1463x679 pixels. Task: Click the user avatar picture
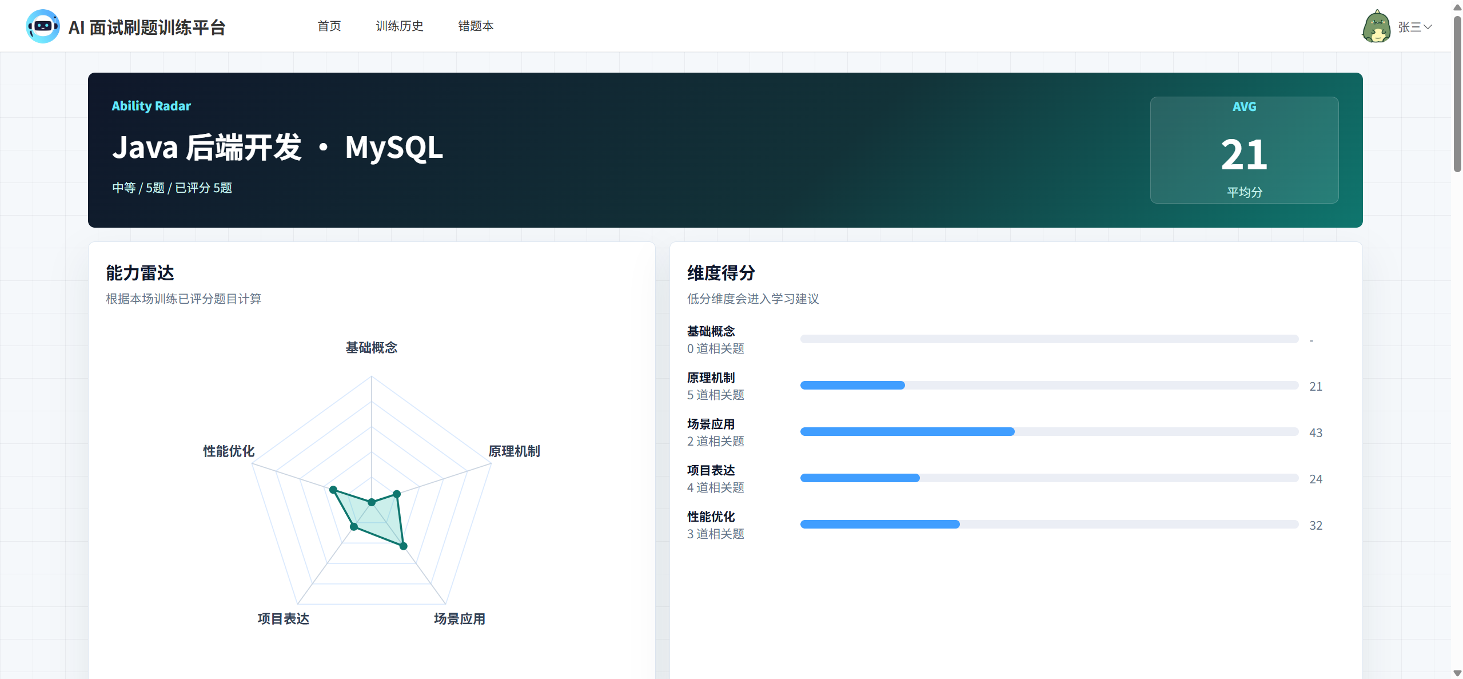pyautogui.click(x=1376, y=26)
